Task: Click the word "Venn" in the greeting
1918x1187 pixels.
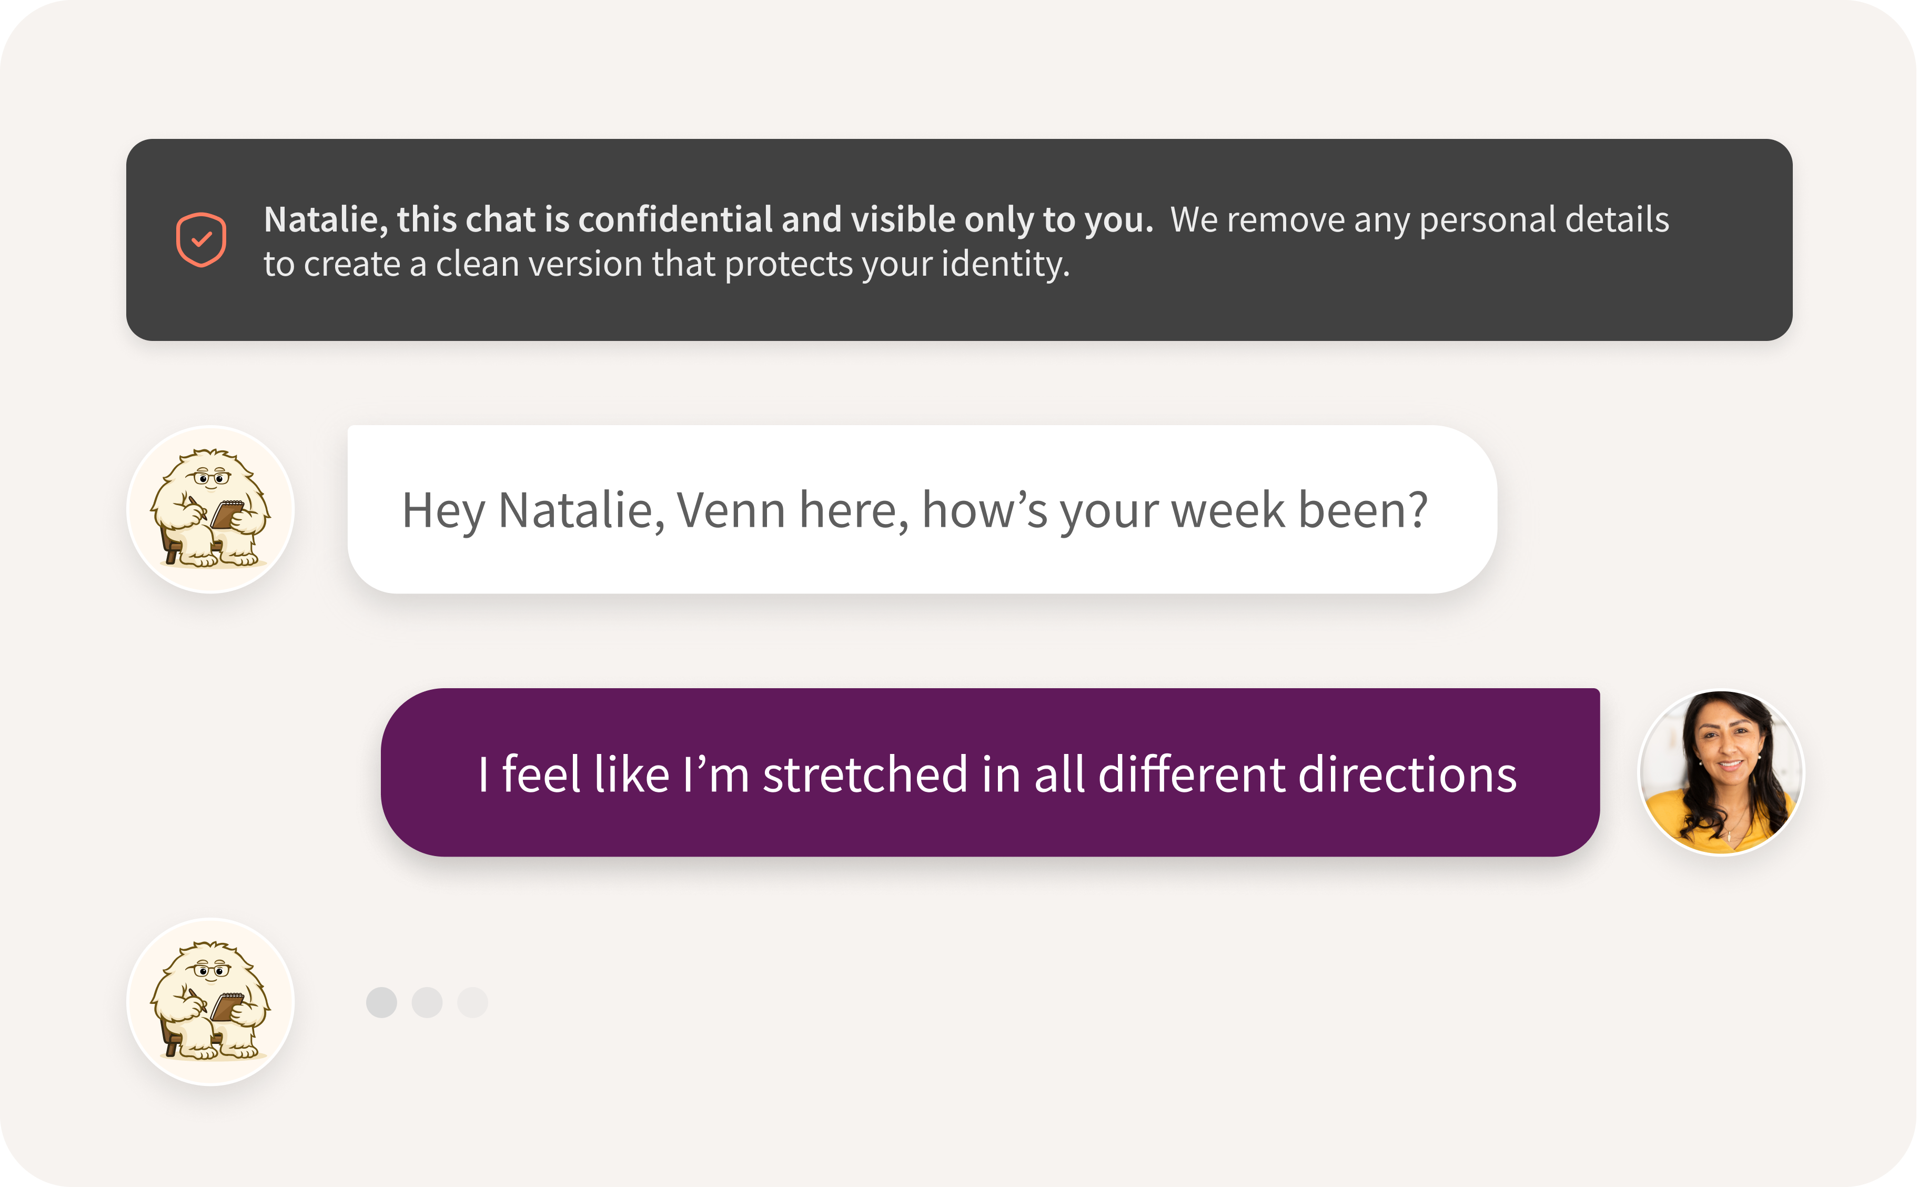Action: pos(731,510)
